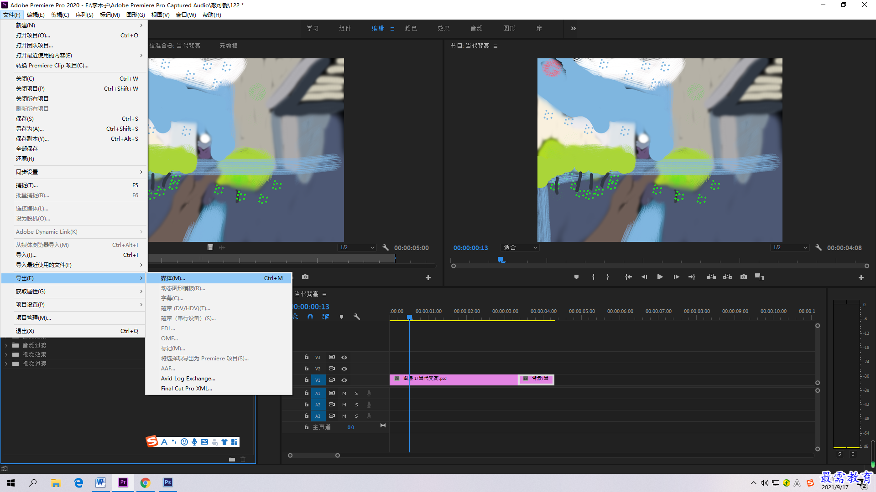Screen dimensions: 876x492
Task: Toggle linked selection in timeline
Action: (x=326, y=317)
